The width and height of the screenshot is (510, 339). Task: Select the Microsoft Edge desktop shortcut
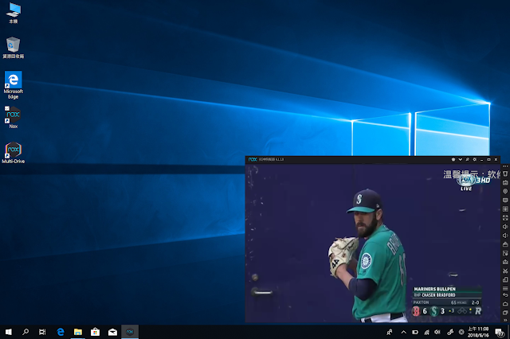coord(14,85)
